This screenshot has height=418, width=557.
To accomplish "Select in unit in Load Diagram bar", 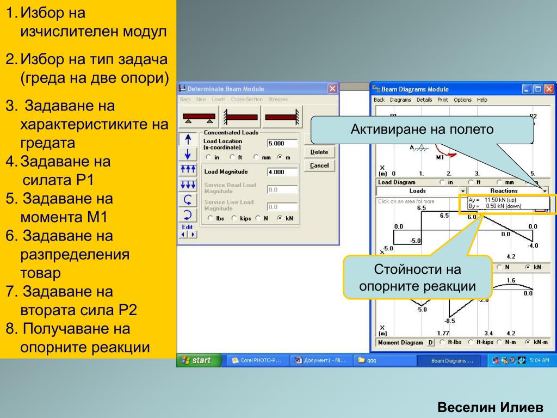I will coord(442,182).
